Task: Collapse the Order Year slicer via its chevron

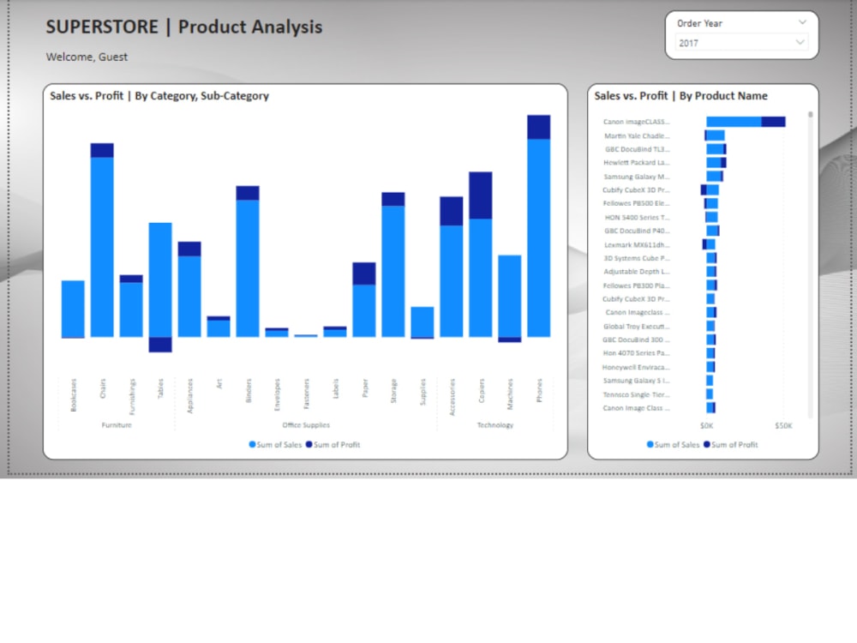Action: click(801, 21)
